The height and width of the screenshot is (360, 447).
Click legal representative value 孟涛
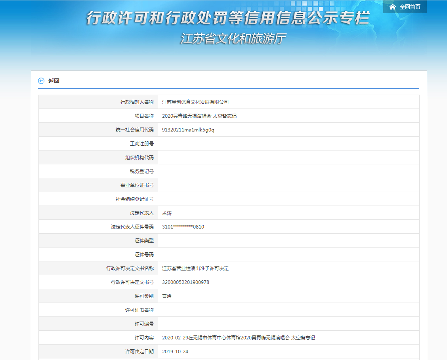[x=167, y=213]
